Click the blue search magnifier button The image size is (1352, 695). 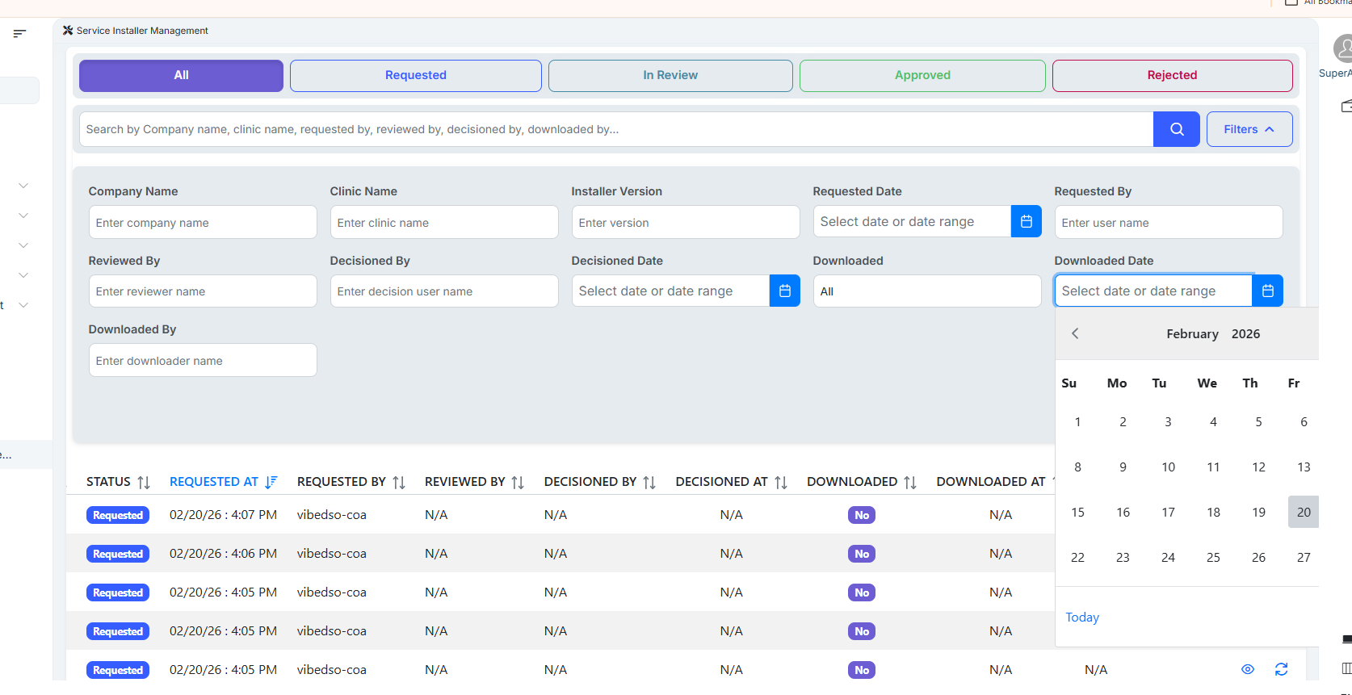point(1176,129)
